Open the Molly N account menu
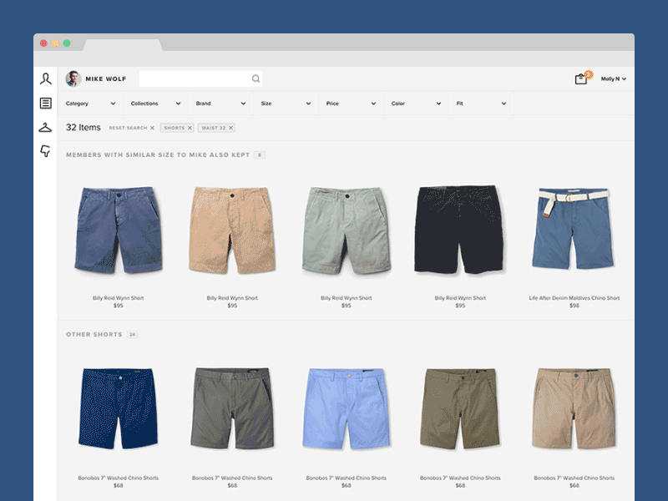The height and width of the screenshot is (501, 668). (614, 78)
